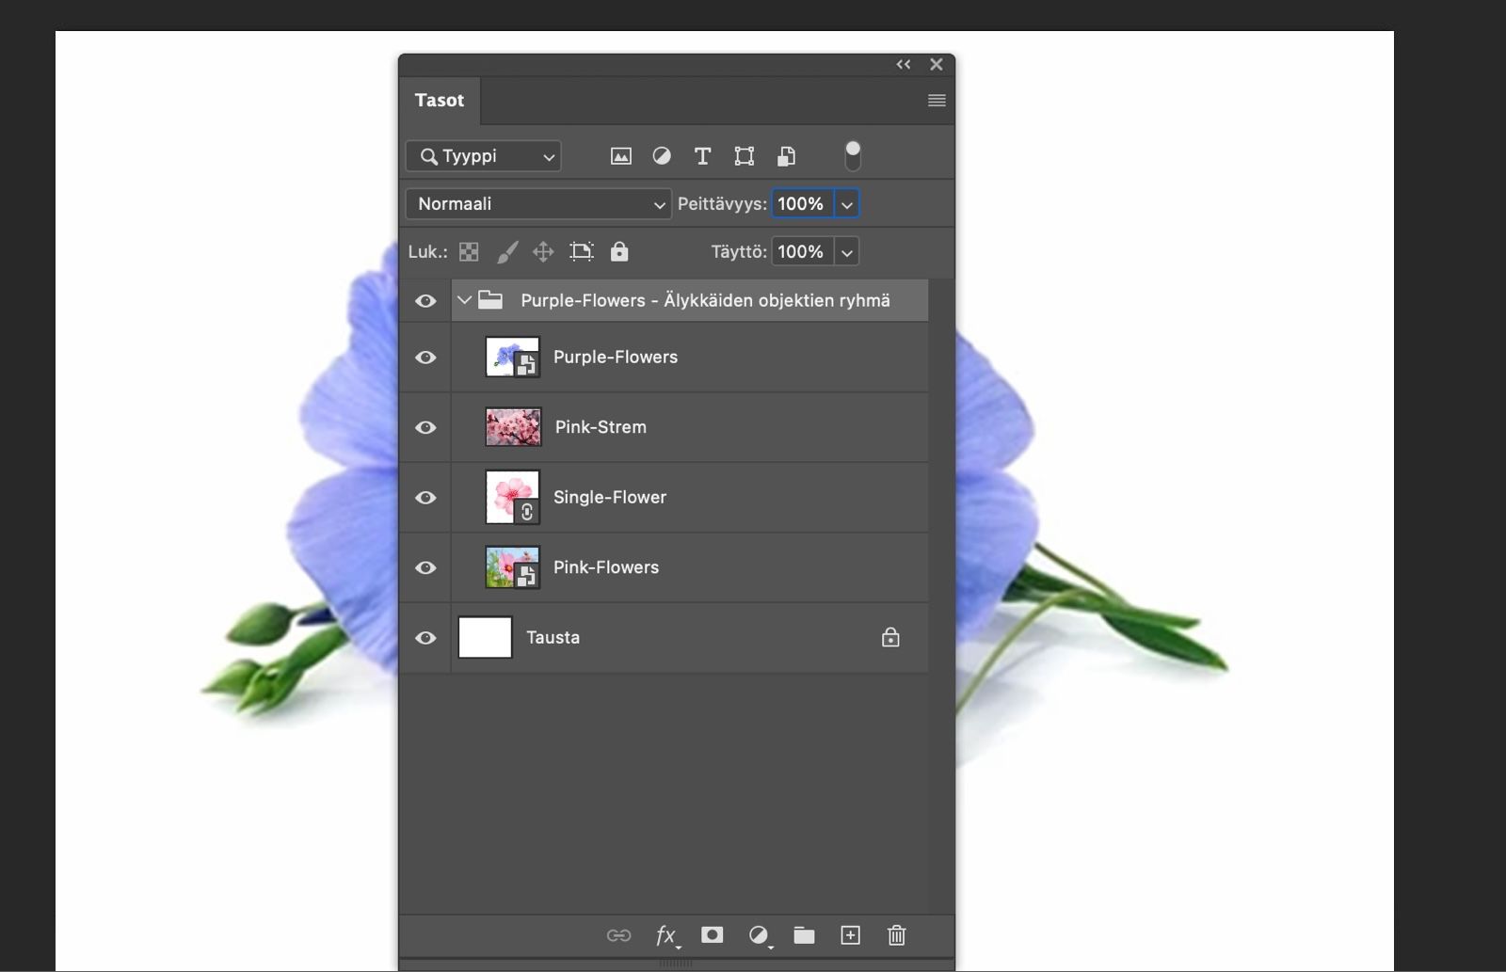Hide the Pink-Strem layer
Viewport: 1506px width, 972px height.
click(x=425, y=427)
